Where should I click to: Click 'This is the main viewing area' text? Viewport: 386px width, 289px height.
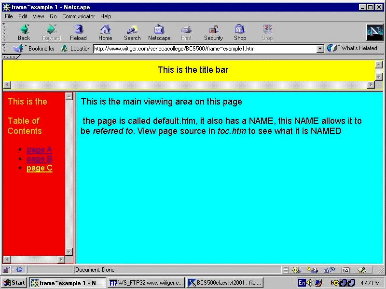[162, 102]
